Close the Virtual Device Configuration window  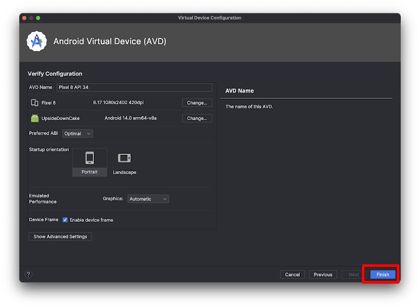click(24, 18)
